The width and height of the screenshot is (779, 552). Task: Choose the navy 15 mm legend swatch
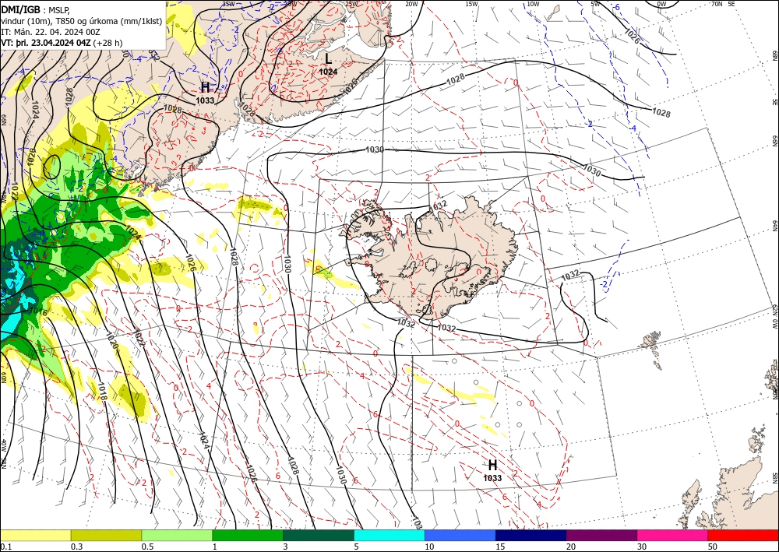[531, 536]
